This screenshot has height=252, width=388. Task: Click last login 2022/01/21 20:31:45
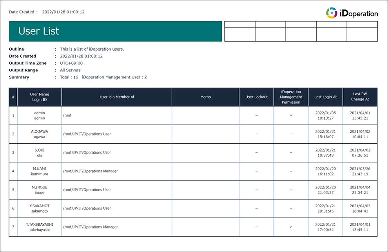tap(325, 208)
